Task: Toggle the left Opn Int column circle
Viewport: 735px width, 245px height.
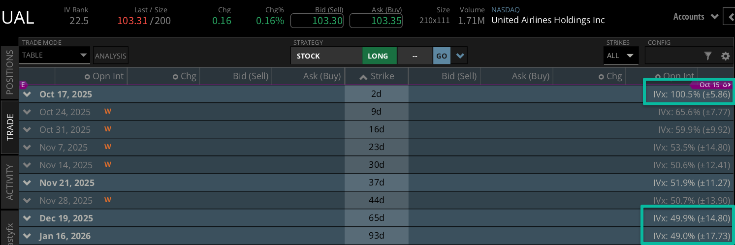Action: tap(87, 77)
